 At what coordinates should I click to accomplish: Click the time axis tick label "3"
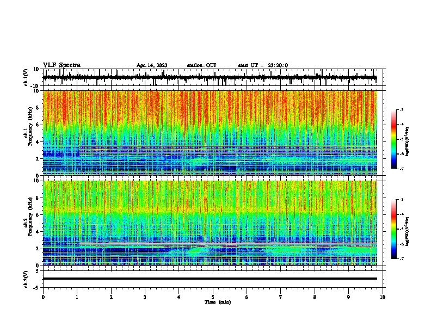(145, 297)
